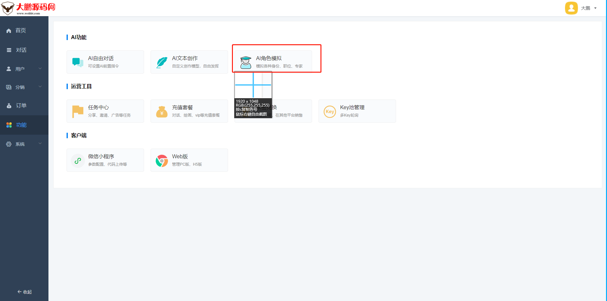Click the 微信小程序 mini program icon

[x=78, y=161]
